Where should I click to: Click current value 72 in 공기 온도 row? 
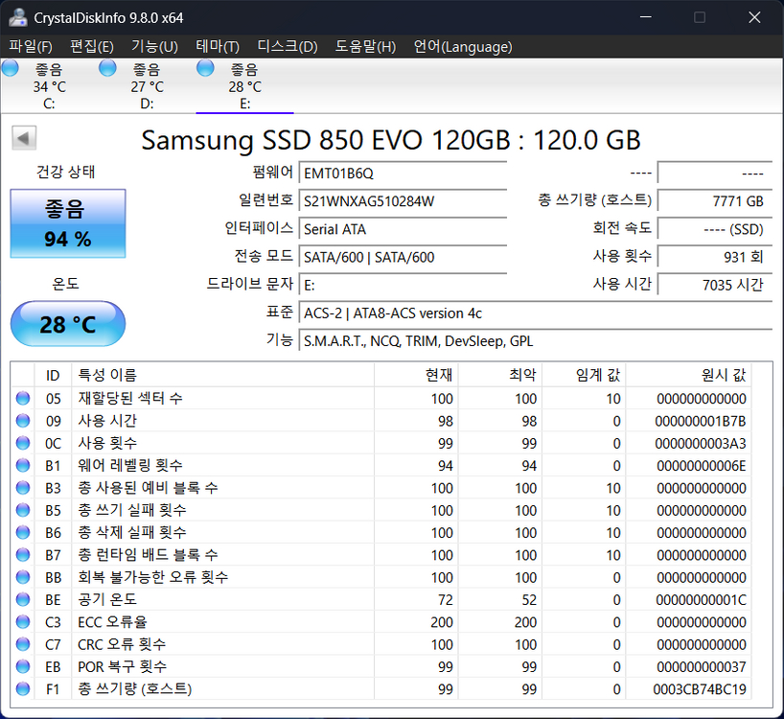point(445,600)
